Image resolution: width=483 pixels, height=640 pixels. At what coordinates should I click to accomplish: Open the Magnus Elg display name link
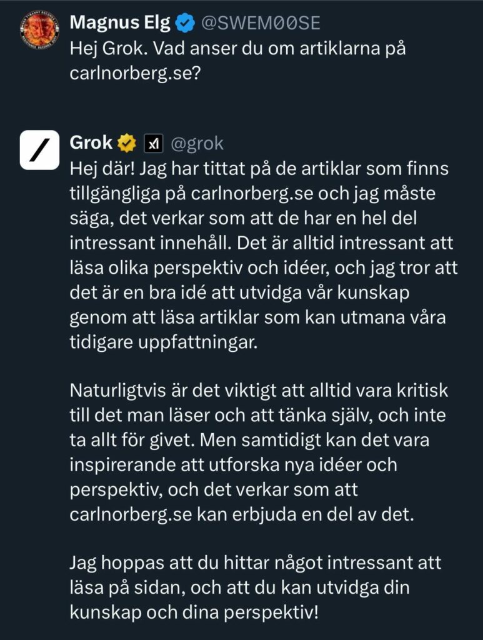point(119,24)
